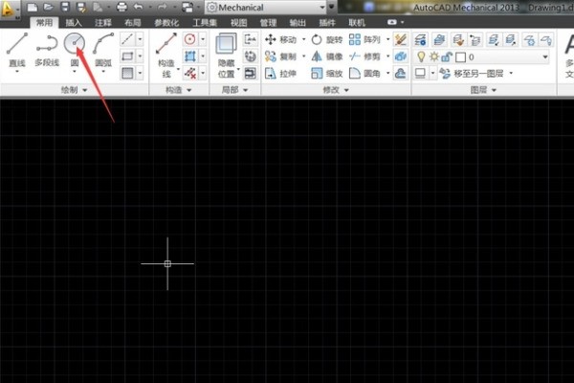This screenshot has width=574, height=383.
Task: Open the 注释 (Annotate) ribbon tab
Action: click(x=102, y=21)
